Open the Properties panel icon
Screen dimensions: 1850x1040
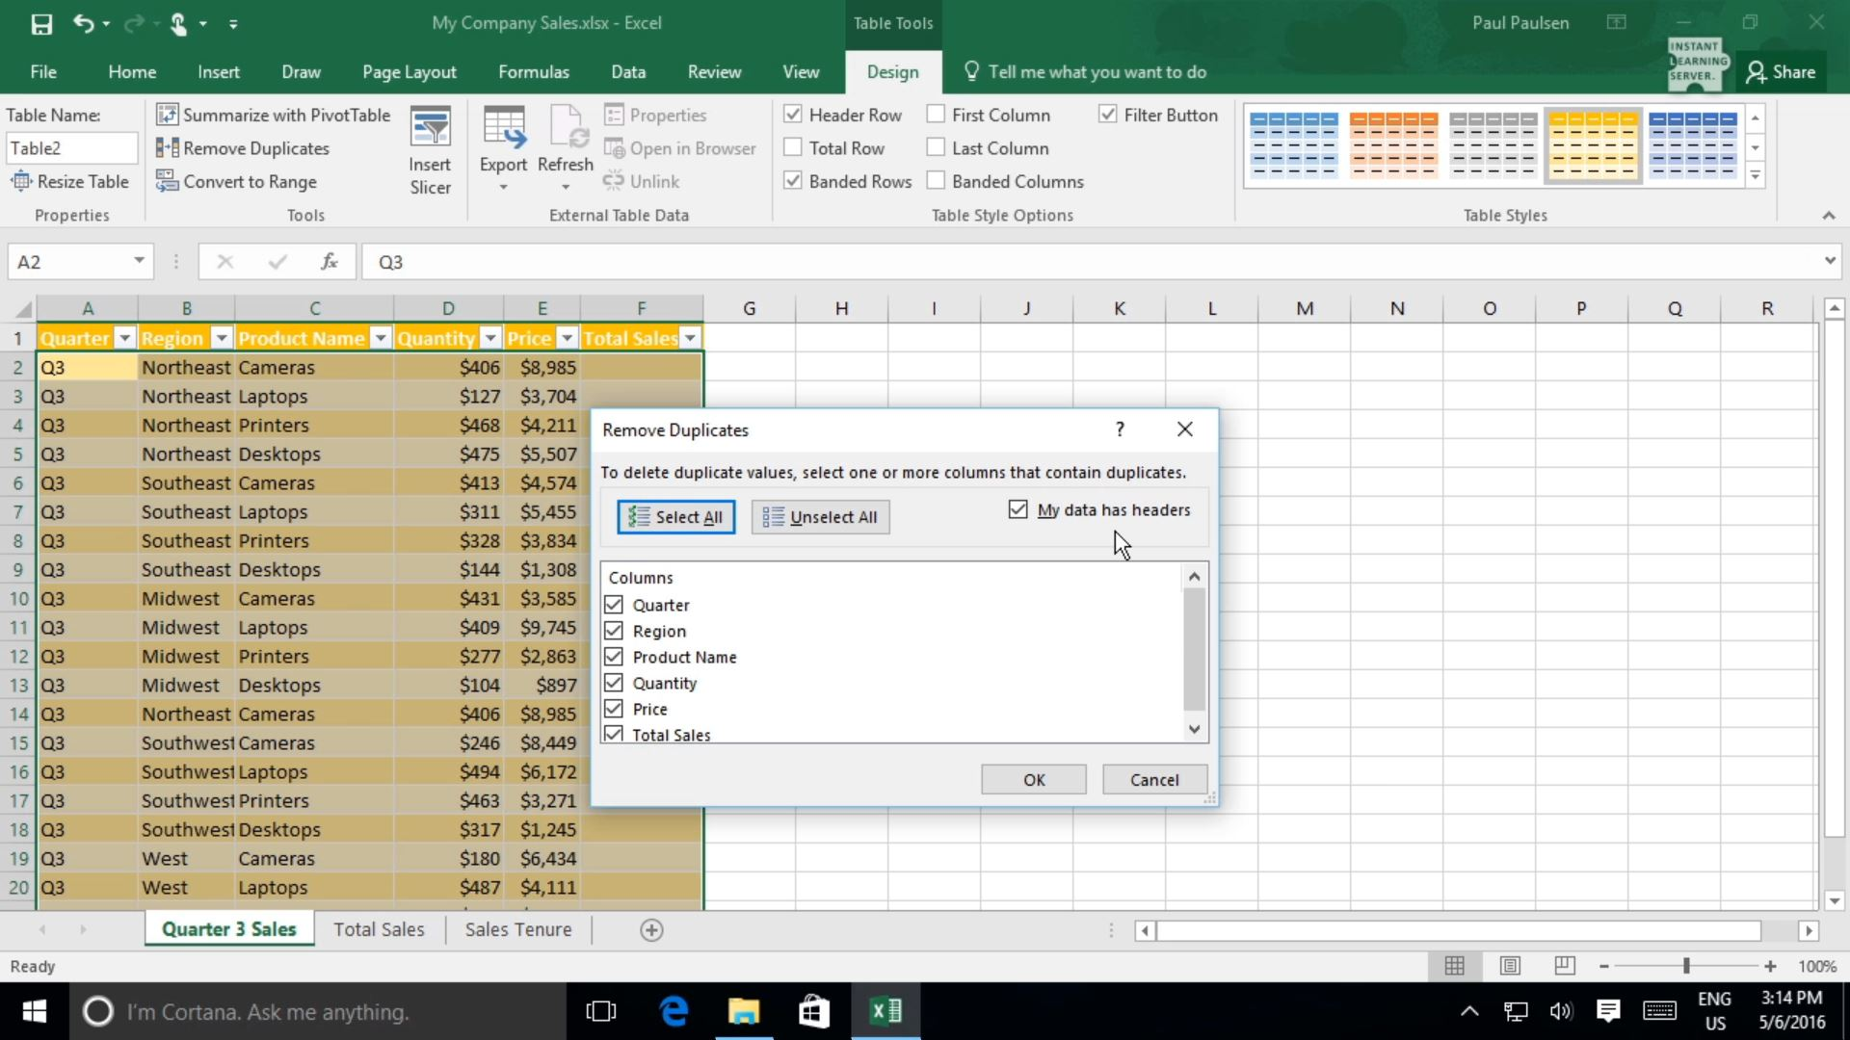coord(613,116)
